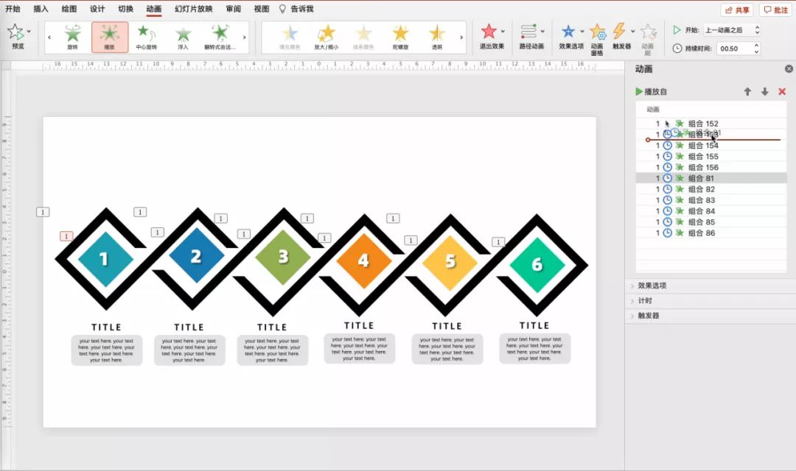Select animation row 组合 83
The width and height of the screenshot is (796, 471).
[x=711, y=200]
